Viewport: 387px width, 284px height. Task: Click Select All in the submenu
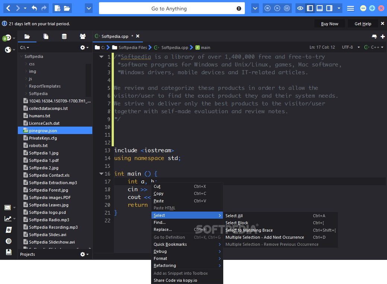(280, 216)
